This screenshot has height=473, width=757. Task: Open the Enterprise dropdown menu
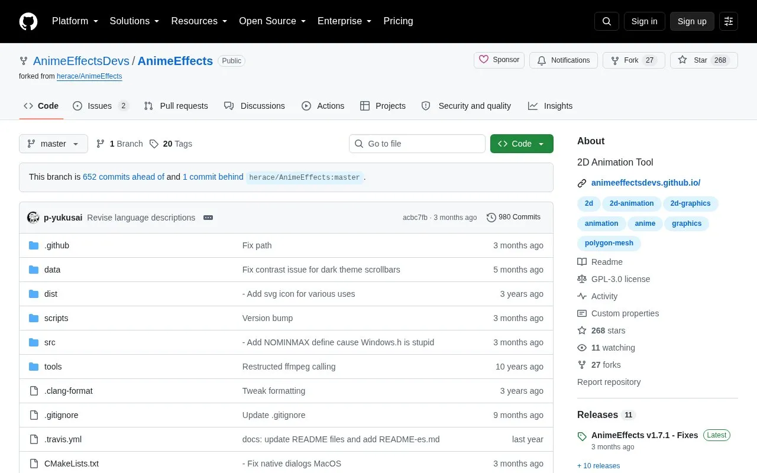345,21
